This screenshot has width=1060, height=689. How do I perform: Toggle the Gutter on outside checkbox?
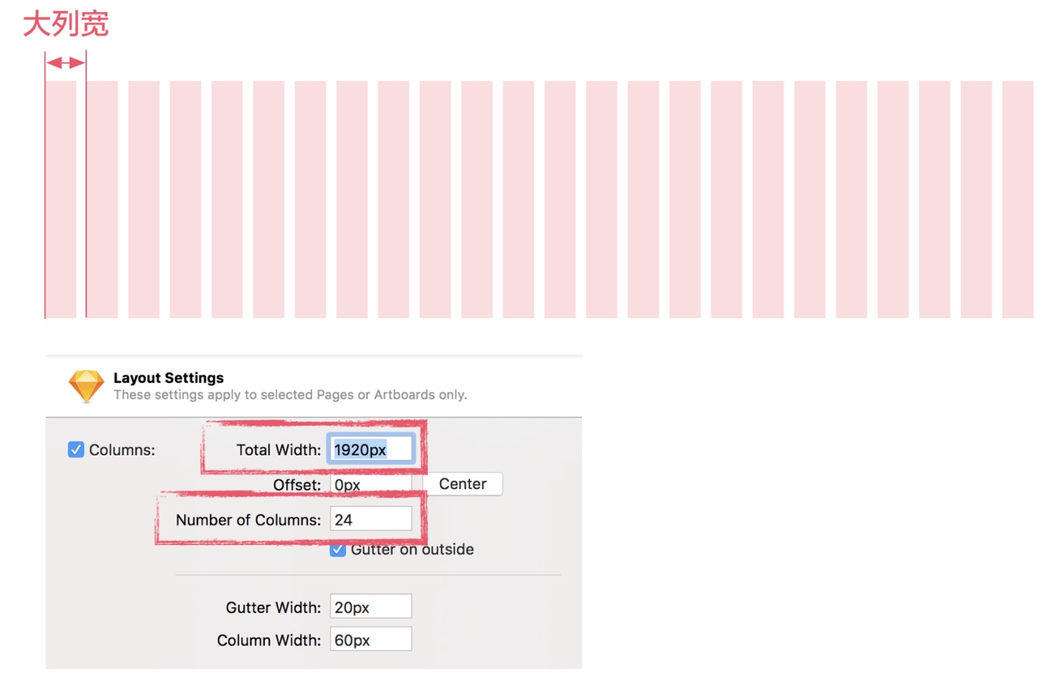pyautogui.click(x=338, y=550)
